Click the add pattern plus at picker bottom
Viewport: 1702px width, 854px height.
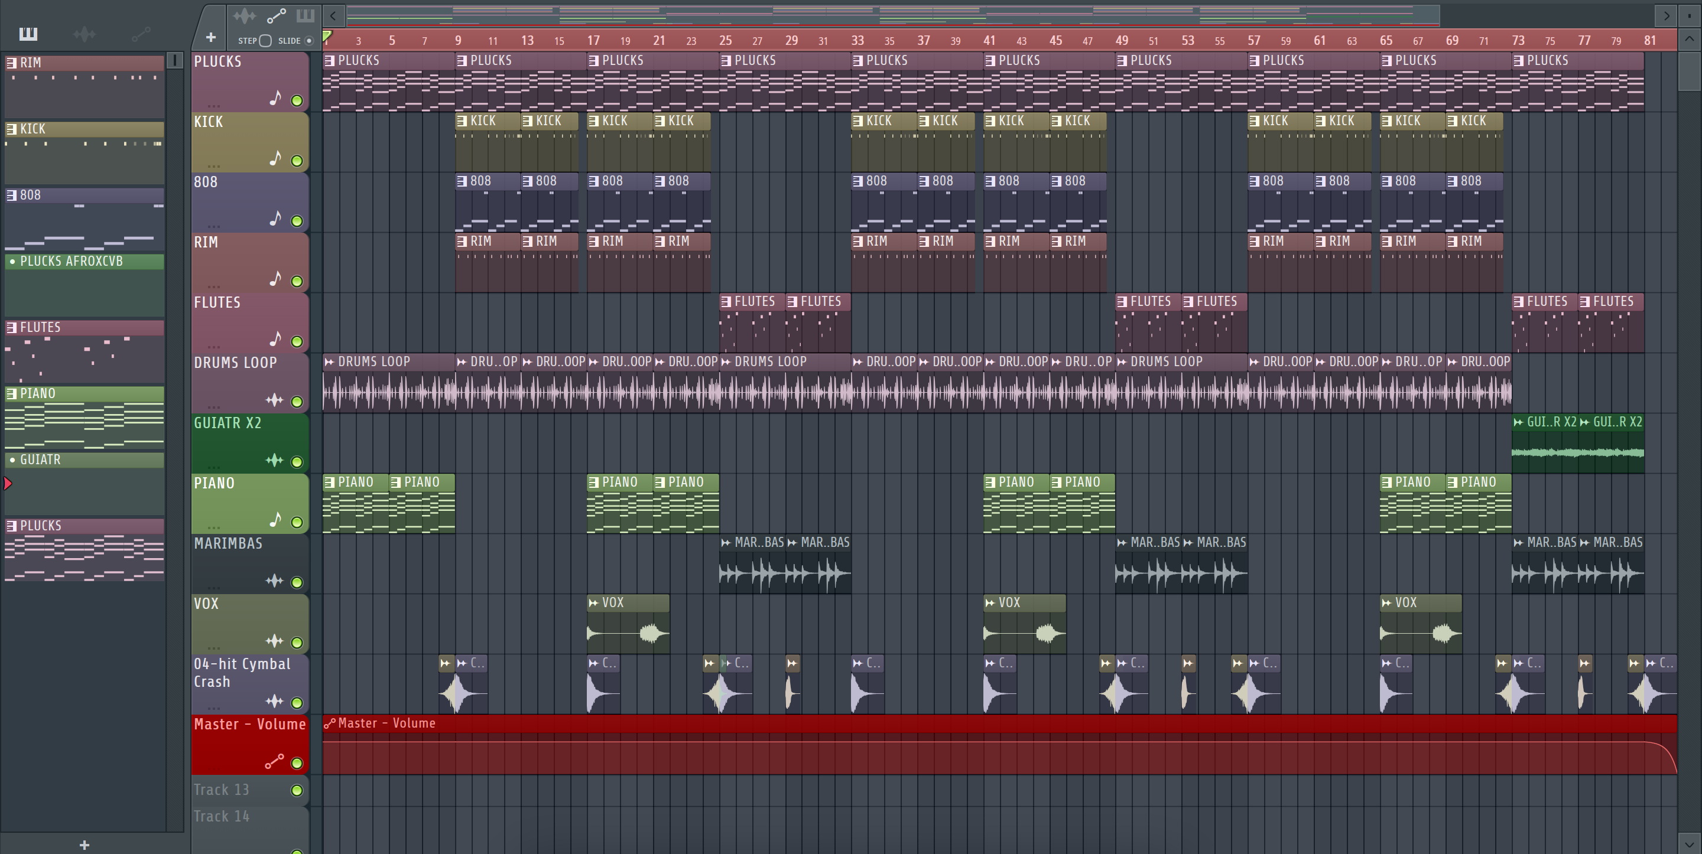pos(84,845)
